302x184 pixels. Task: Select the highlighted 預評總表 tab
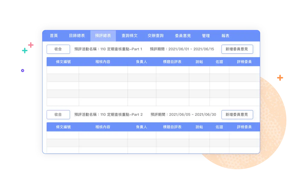pos(103,36)
